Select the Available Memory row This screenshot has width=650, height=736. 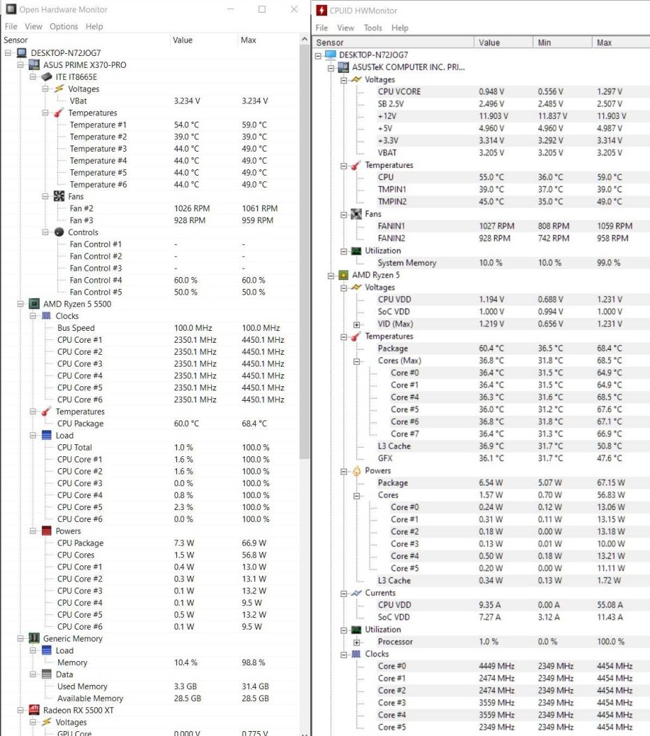click(150, 698)
